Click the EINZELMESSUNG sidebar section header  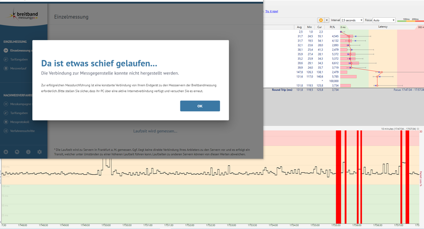click(15, 42)
